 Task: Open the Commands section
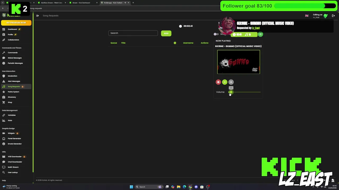tap(12, 53)
